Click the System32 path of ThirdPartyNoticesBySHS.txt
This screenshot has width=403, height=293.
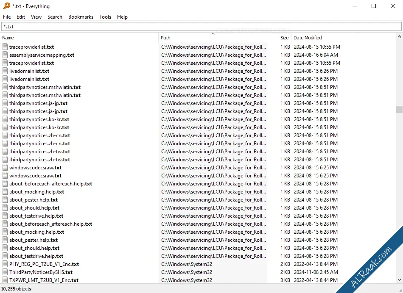187,272
